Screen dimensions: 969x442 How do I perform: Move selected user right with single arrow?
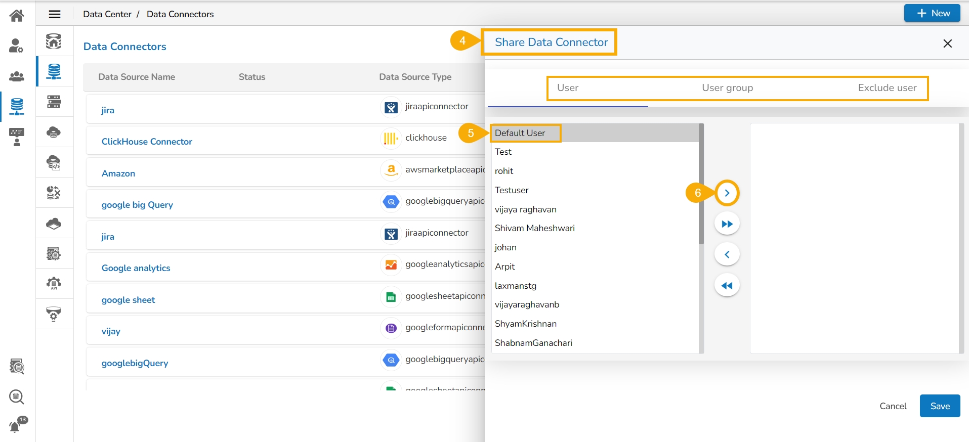(727, 193)
